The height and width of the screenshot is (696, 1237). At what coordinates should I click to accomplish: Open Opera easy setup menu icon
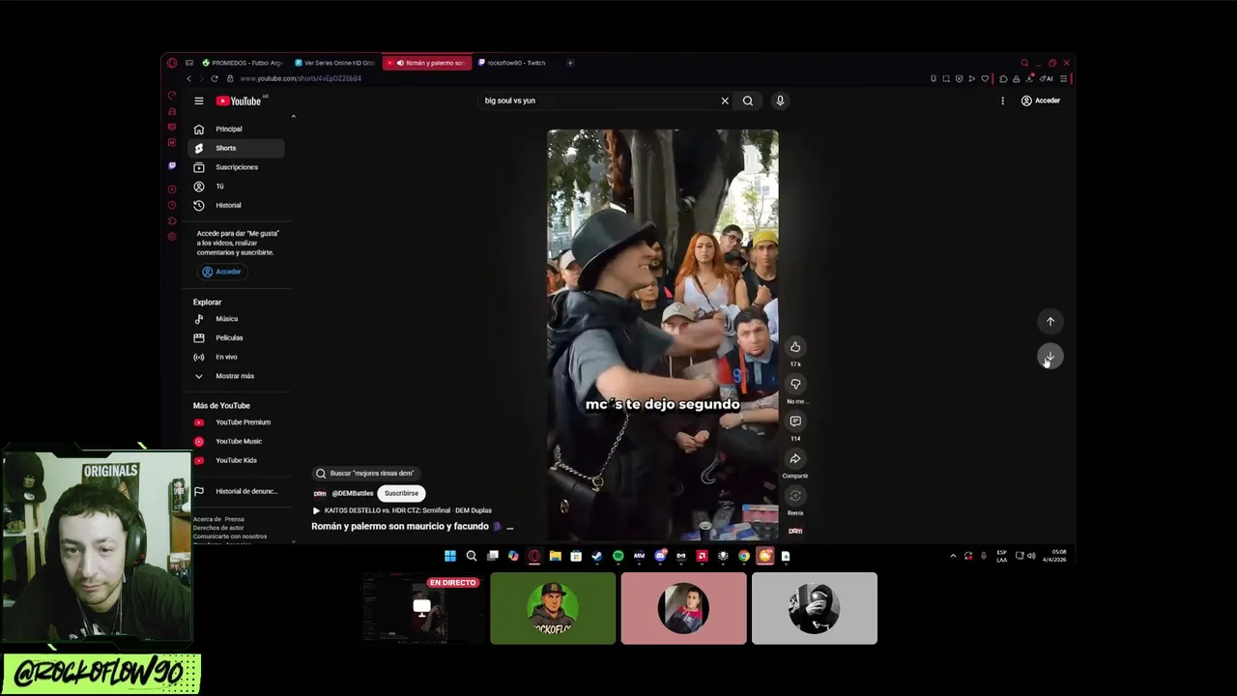(1063, 78)
